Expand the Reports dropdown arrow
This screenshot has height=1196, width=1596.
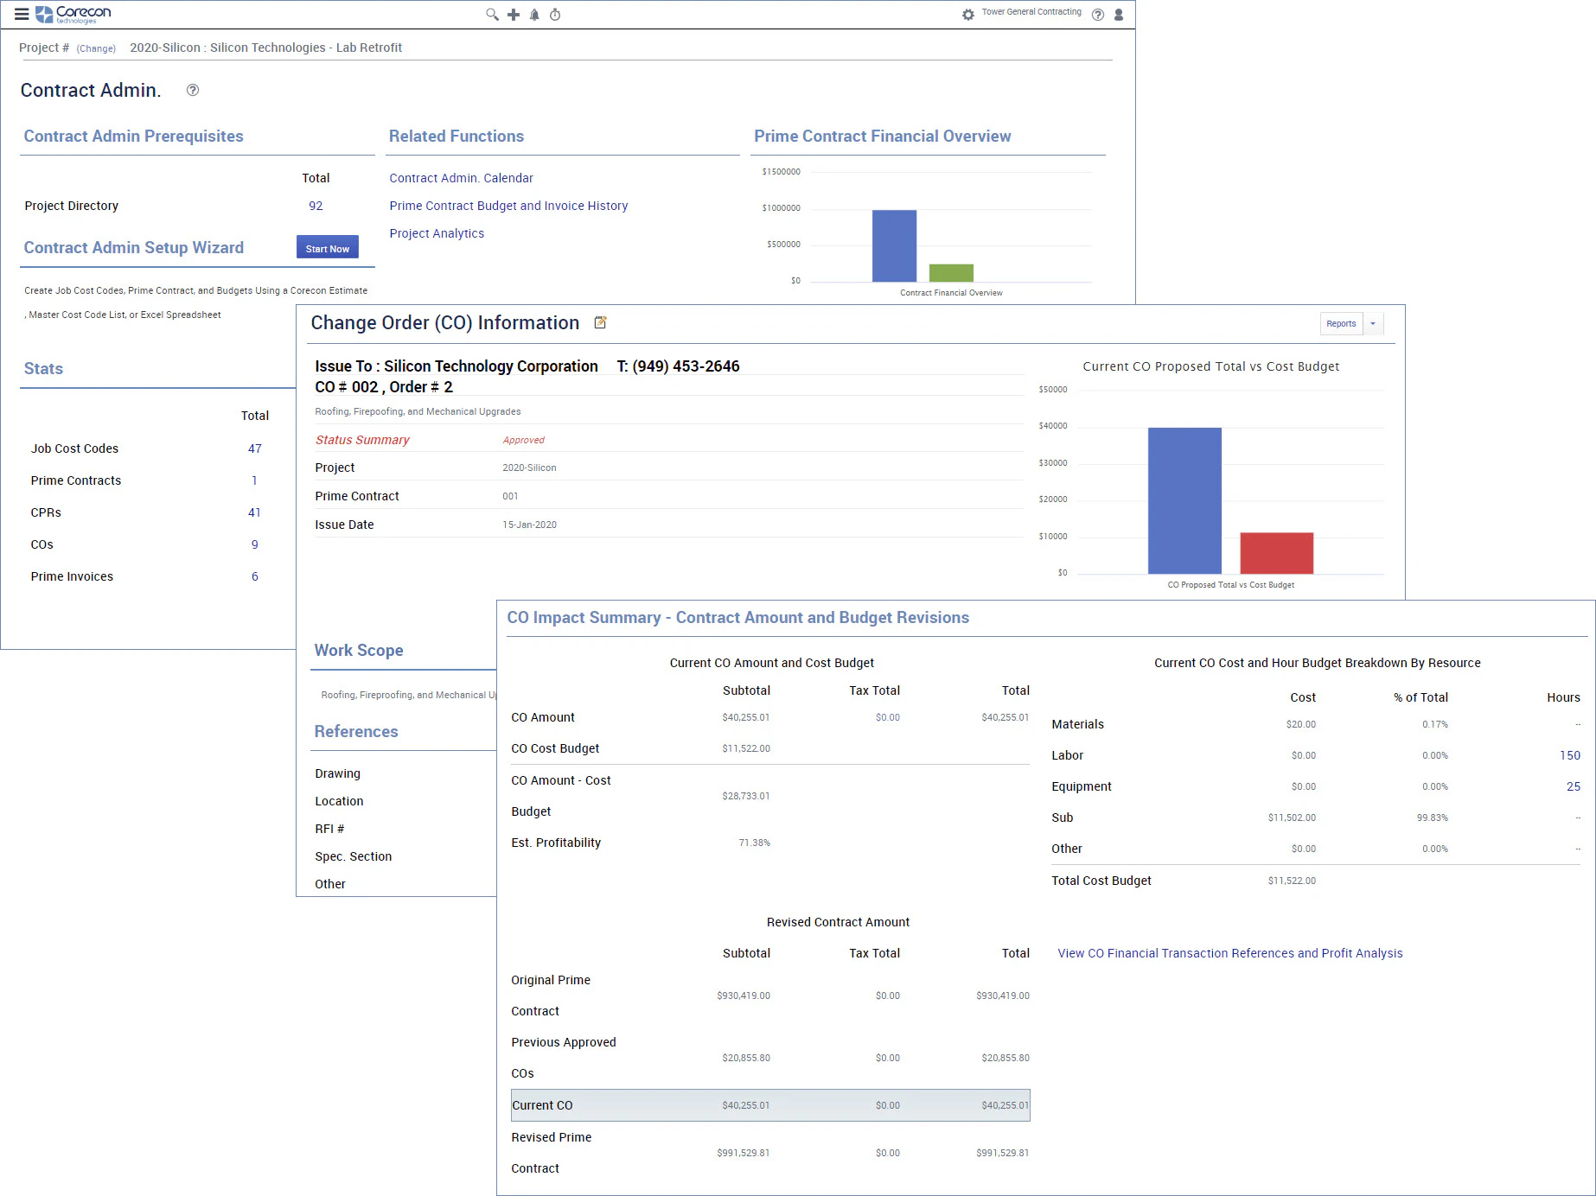pos(1373,324)
